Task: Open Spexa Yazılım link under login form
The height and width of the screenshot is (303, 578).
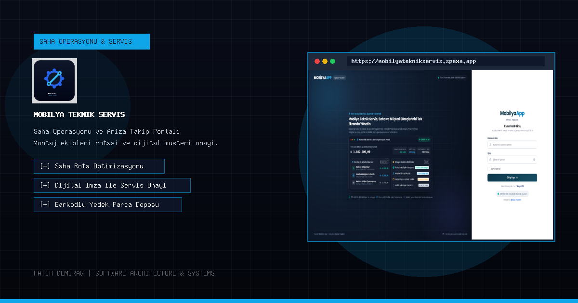Action: point(516,200)
